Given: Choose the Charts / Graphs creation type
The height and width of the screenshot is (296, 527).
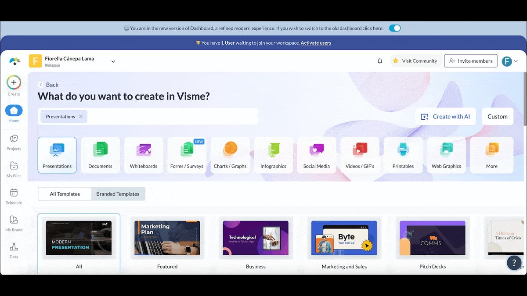Looking at the screenshot, I should click(230, 154).
